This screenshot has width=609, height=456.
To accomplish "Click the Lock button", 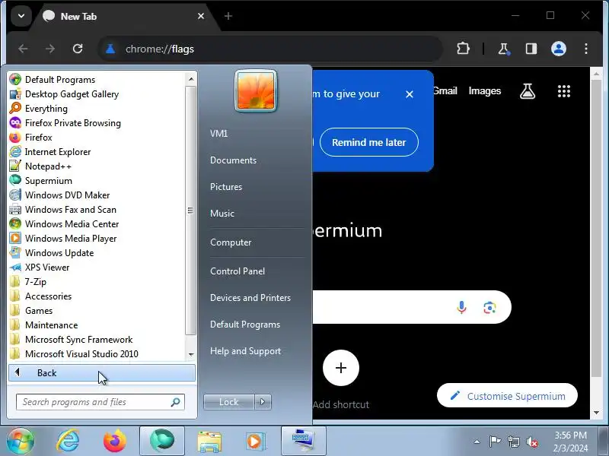I will (x=229, y=402).
